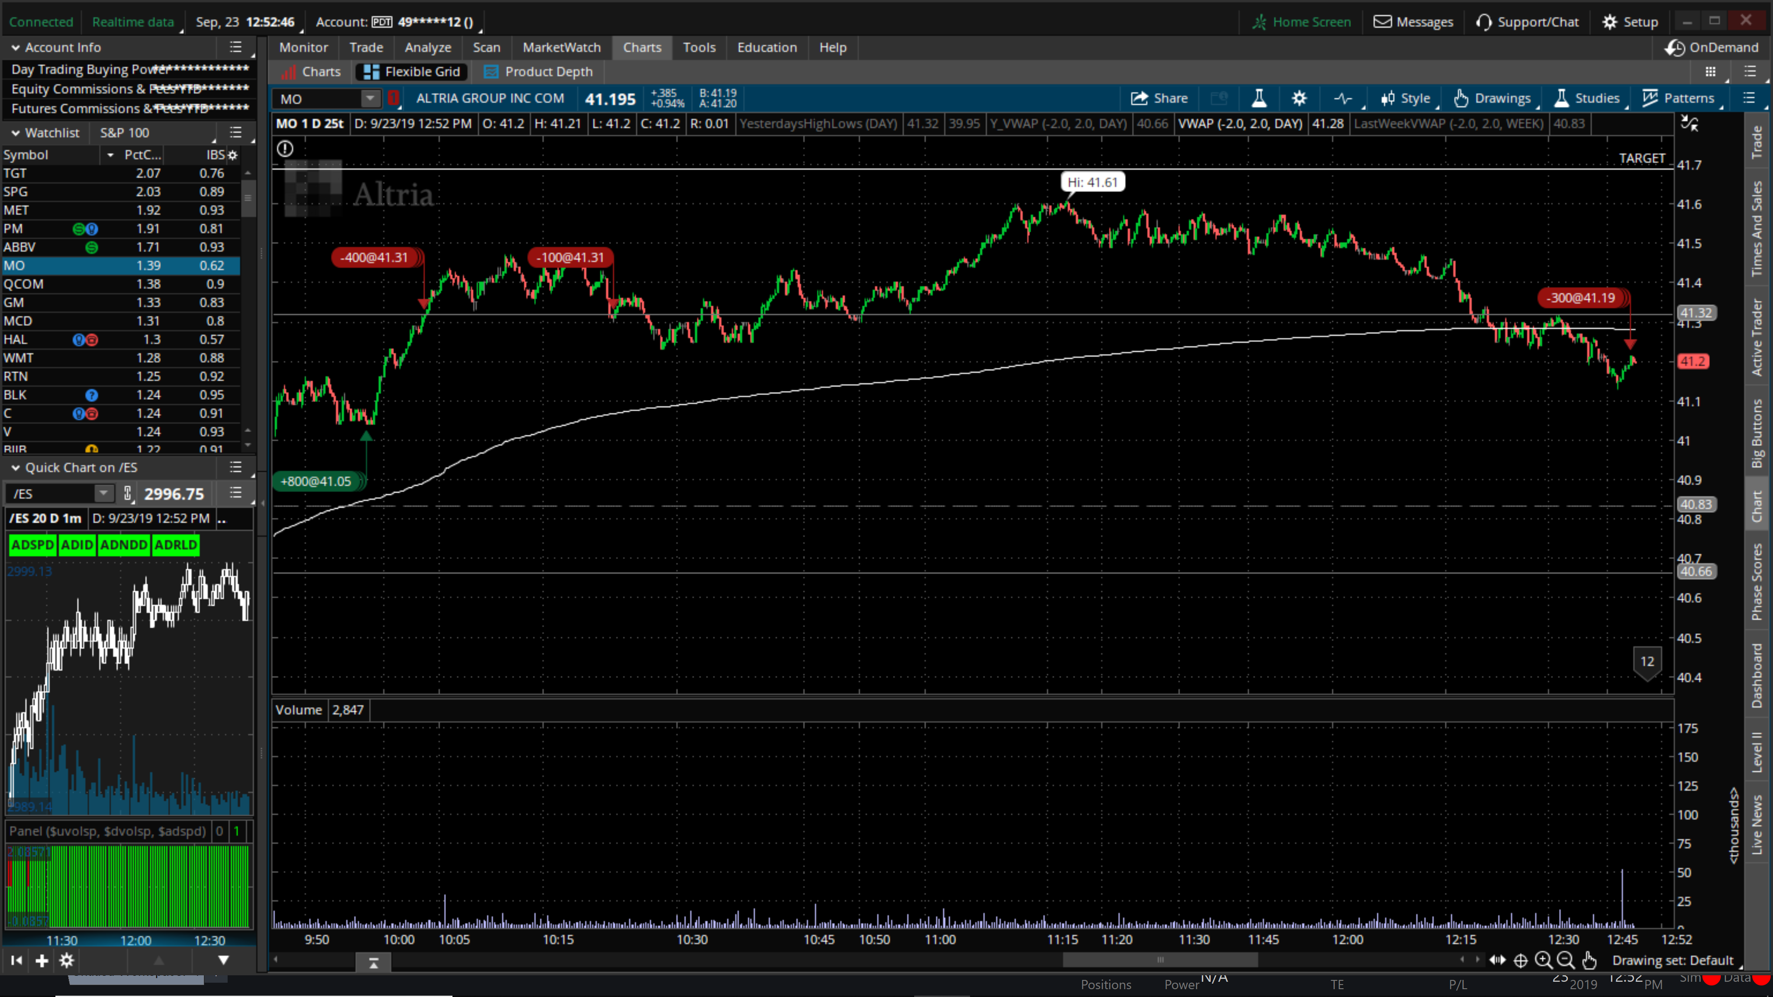This screenshot has height=997, width=1773.
Task: Collapse the Account Info section
Action: coord(15,48)
